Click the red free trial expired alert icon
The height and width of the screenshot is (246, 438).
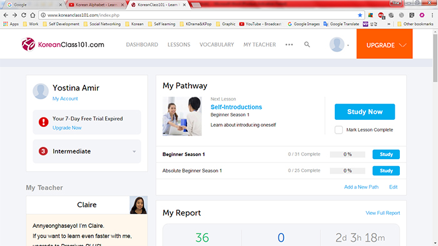pos(43,122)
